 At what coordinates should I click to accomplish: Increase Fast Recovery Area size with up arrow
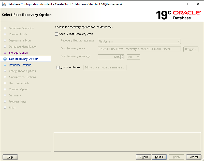point(122,56)
